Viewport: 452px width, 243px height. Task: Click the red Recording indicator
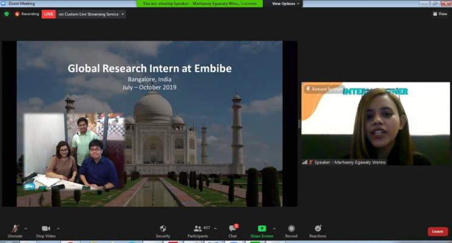click(27, 14)
